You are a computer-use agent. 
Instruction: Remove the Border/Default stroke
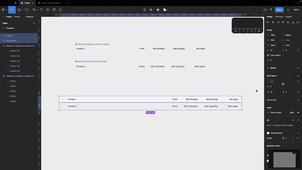click(x=298, y=133)
